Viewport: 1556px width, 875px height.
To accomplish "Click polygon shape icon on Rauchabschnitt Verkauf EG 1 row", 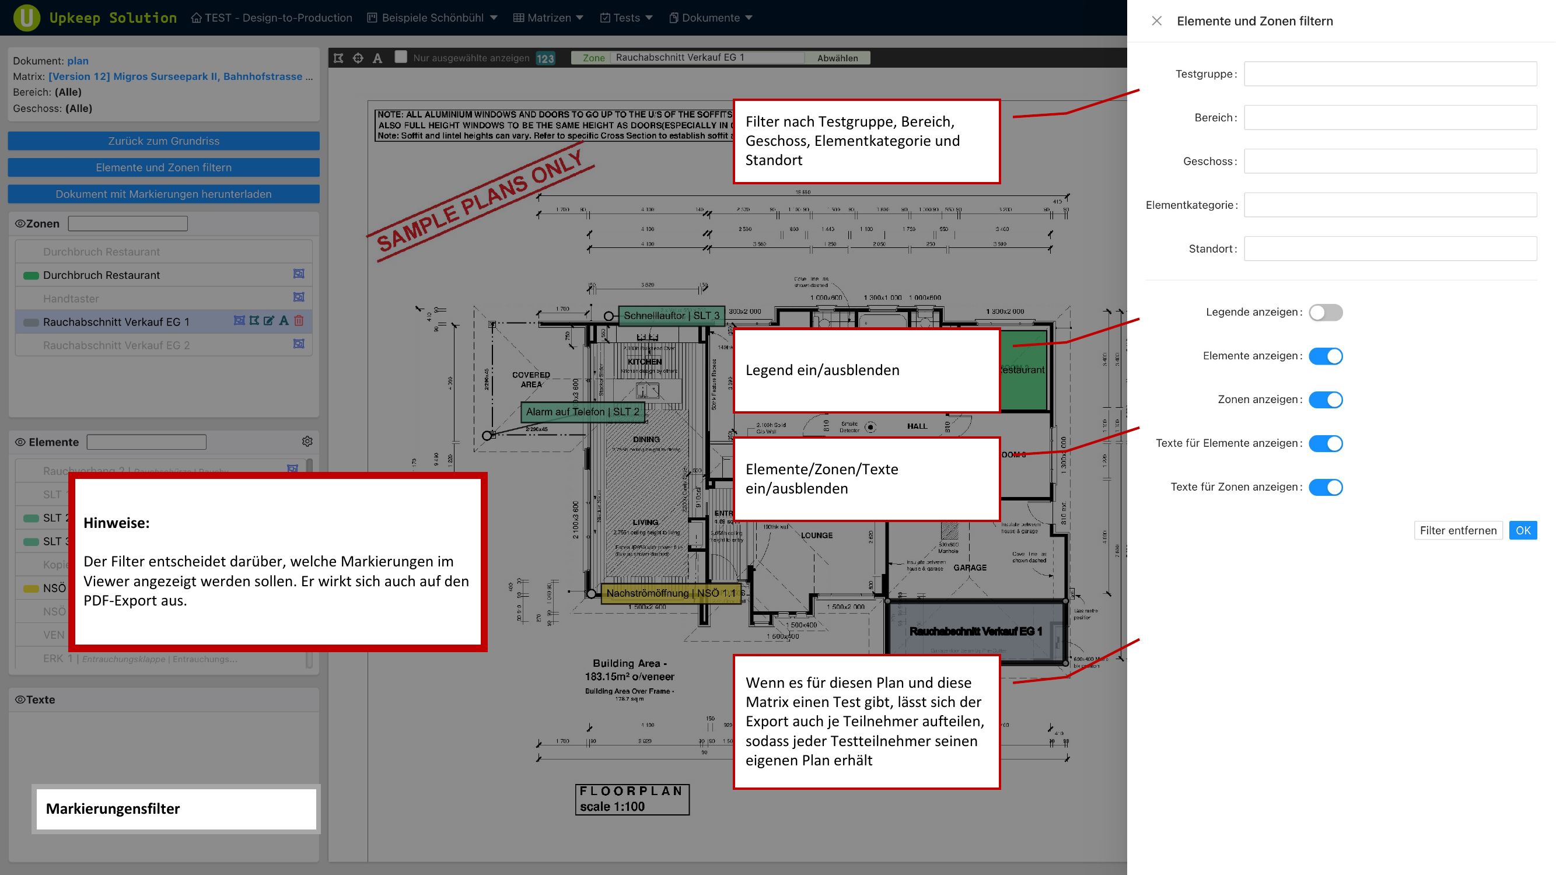I will 254,321.
